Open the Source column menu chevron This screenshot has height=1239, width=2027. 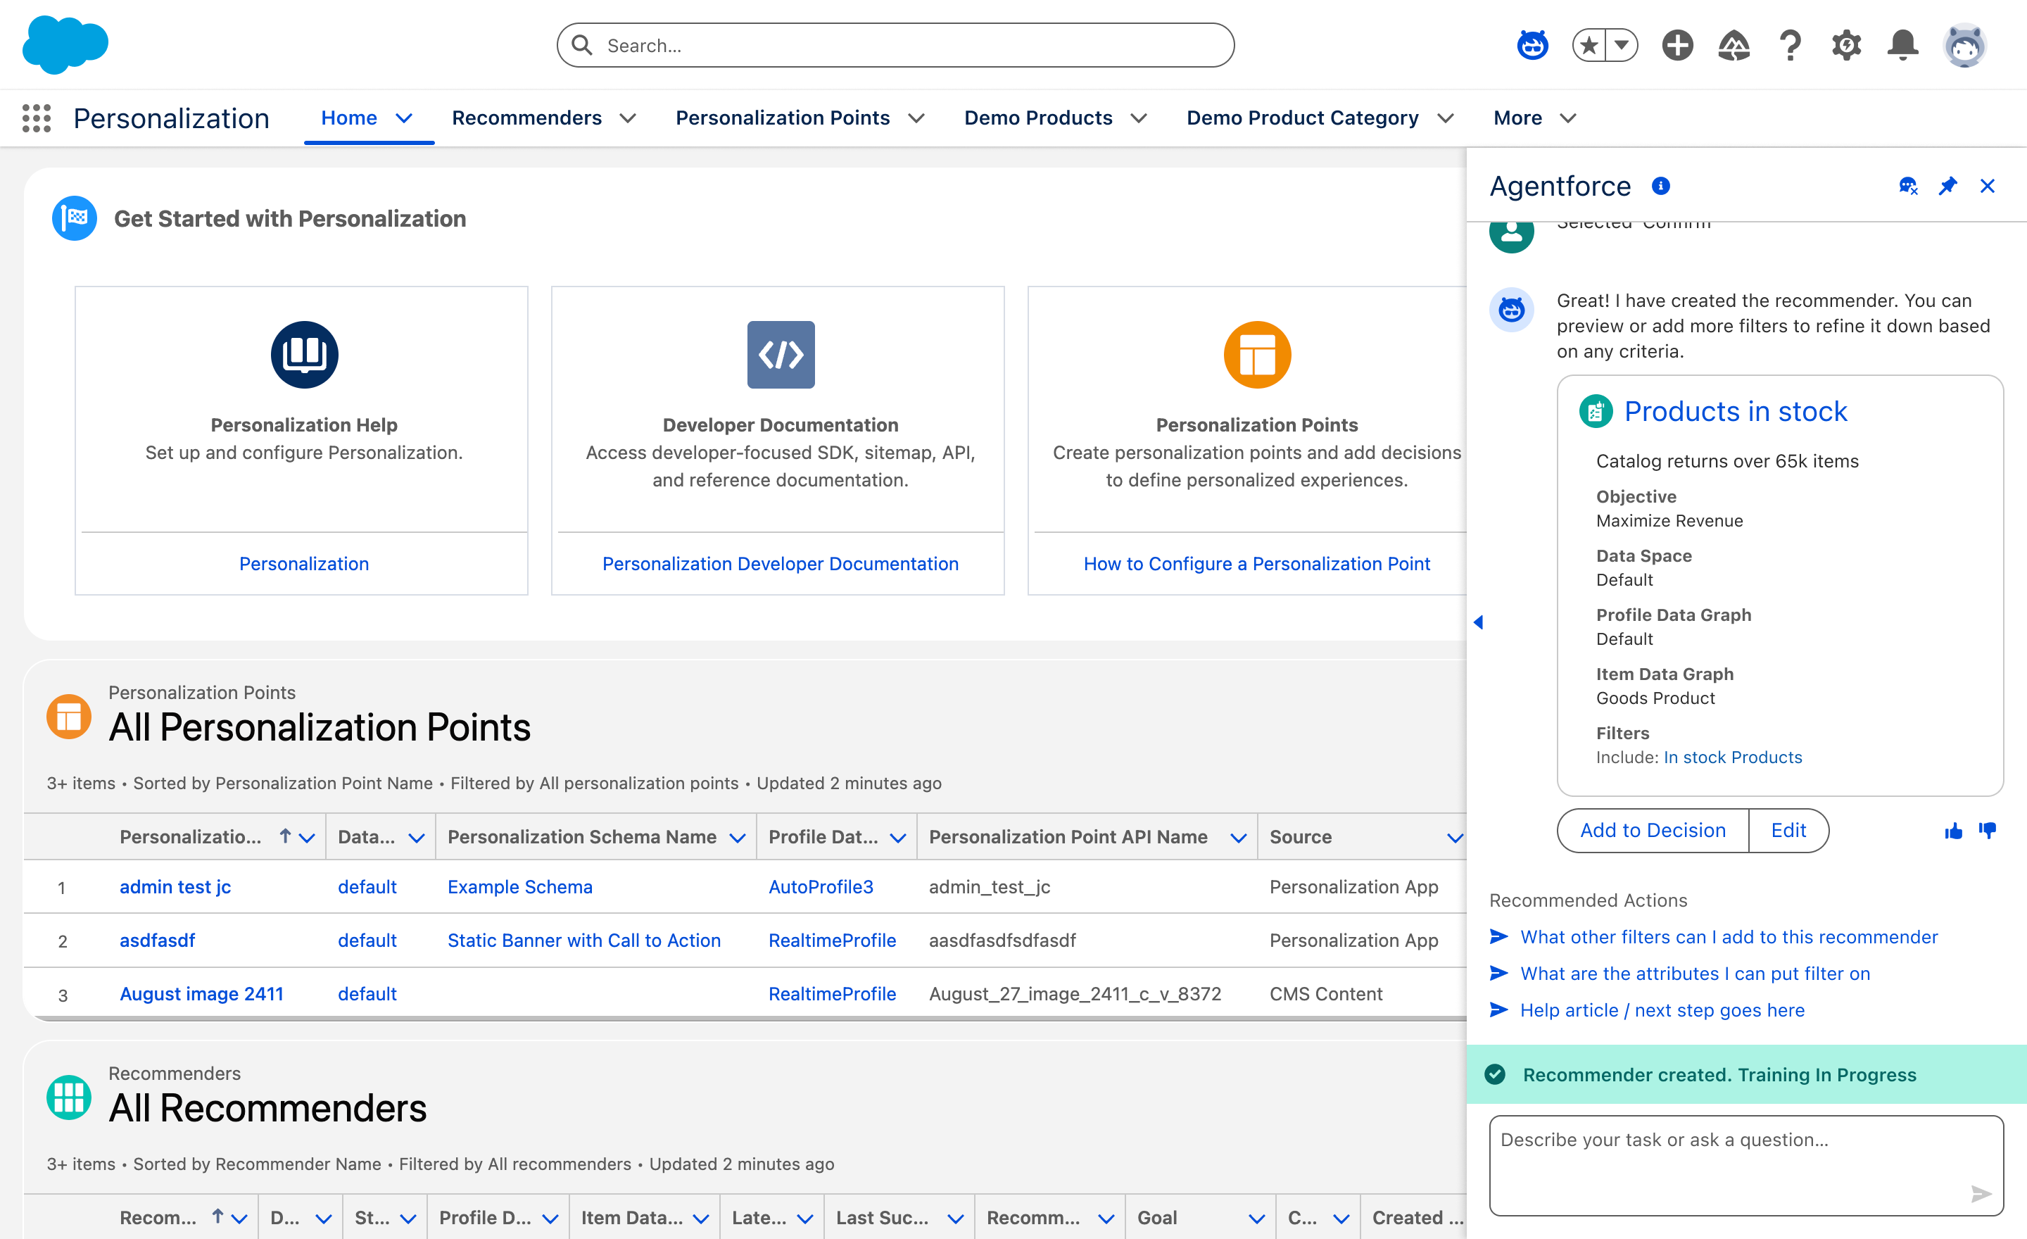[1454, 838]
